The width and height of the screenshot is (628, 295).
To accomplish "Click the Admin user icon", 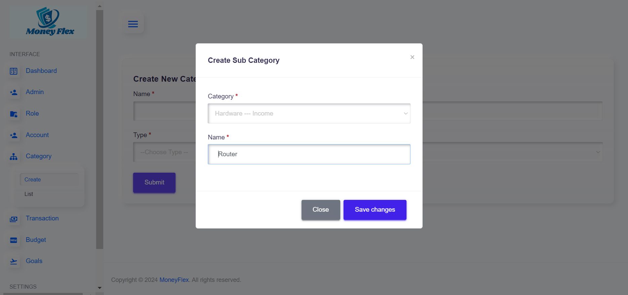I will (x=13, y=92).
